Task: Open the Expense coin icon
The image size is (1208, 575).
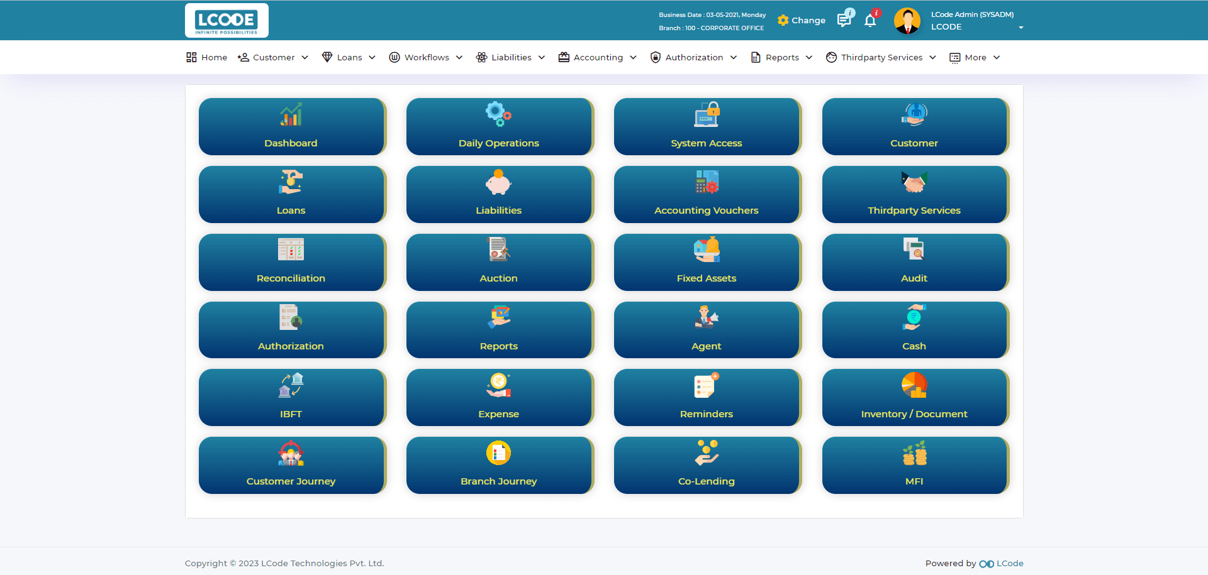Action: [499, 385]
